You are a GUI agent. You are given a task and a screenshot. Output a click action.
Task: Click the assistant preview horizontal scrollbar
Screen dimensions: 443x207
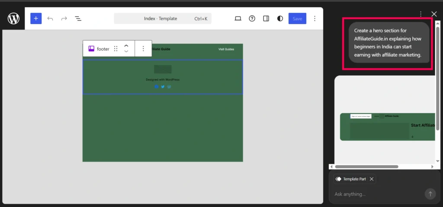point(366,167)
